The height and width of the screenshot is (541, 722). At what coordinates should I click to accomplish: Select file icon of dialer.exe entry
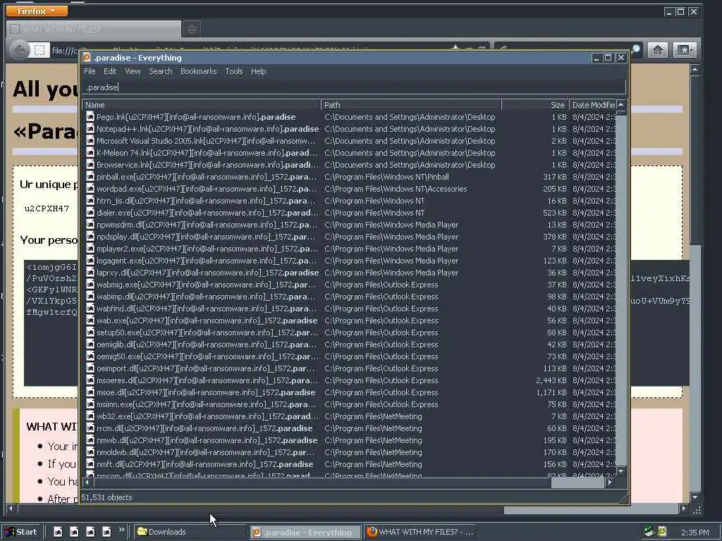pyautogui.click(x=90, y=213)
